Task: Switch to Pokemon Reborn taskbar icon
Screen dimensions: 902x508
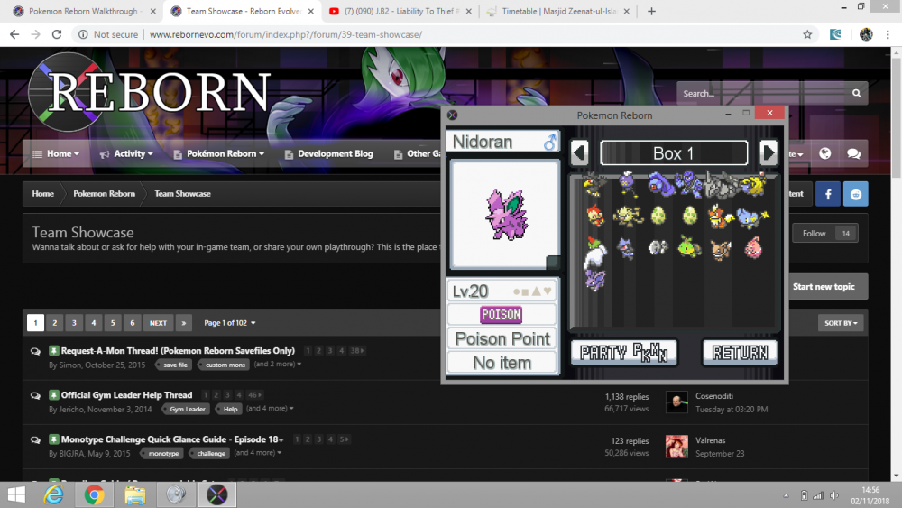Action: [x=216, y=494]
